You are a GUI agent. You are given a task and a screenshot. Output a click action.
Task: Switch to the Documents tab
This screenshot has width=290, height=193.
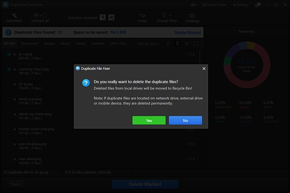pos(29,44)
